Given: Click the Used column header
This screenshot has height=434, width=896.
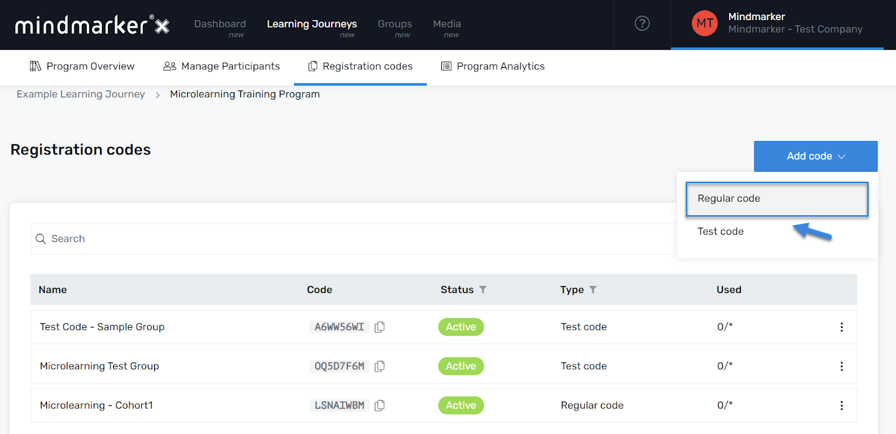Looking at the screenshot, I should coord(729,290).
